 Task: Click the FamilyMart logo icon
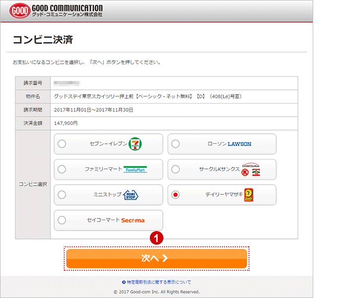pyautogui.click(x=135, y=169)
